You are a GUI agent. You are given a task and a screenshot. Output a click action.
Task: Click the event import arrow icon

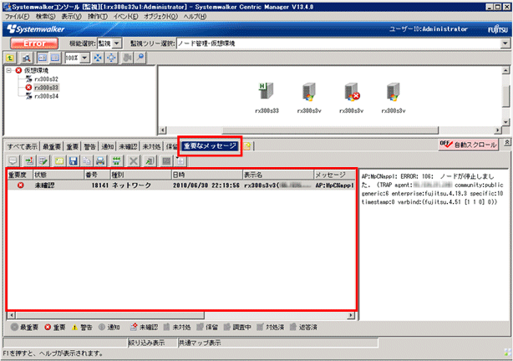(x=28, y=161)
